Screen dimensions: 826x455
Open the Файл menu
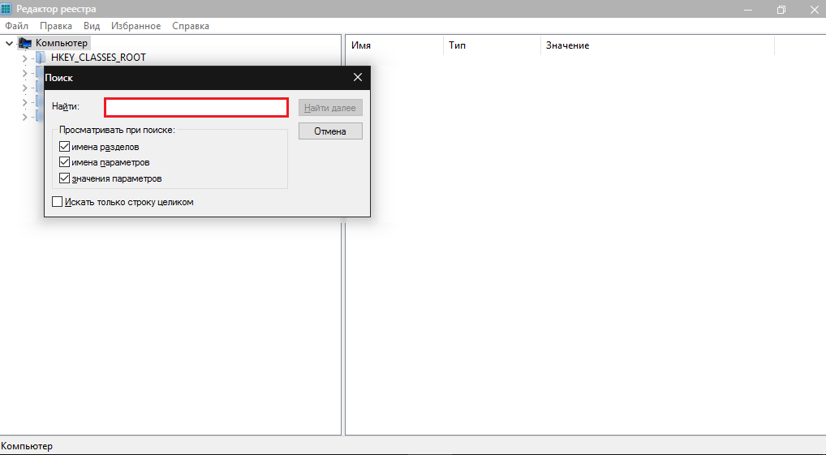pyautogui.click(x=16, y=26)
